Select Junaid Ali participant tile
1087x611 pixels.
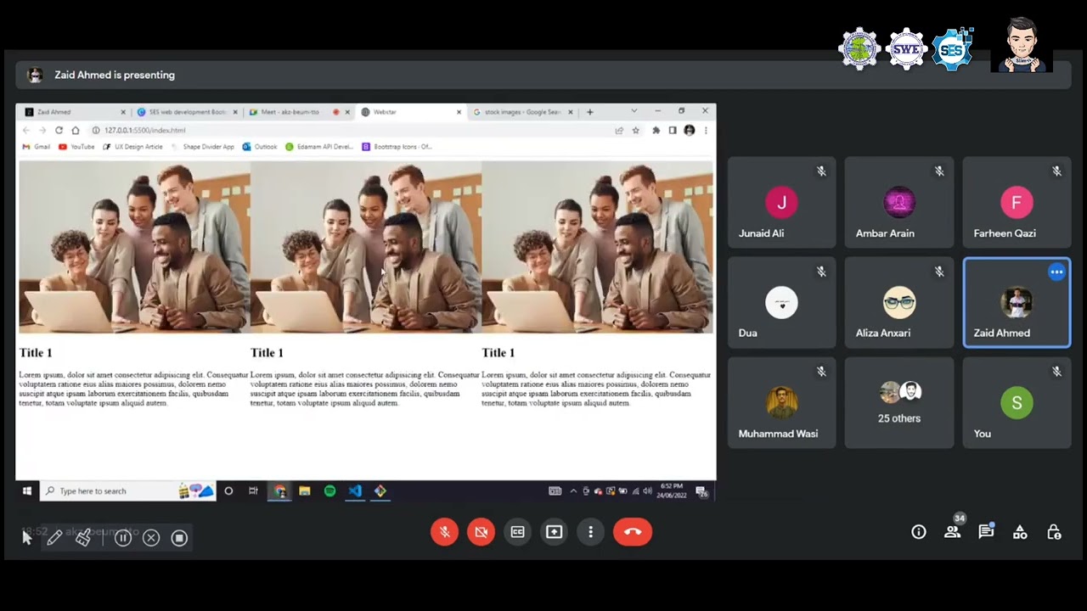pos(781,203)
